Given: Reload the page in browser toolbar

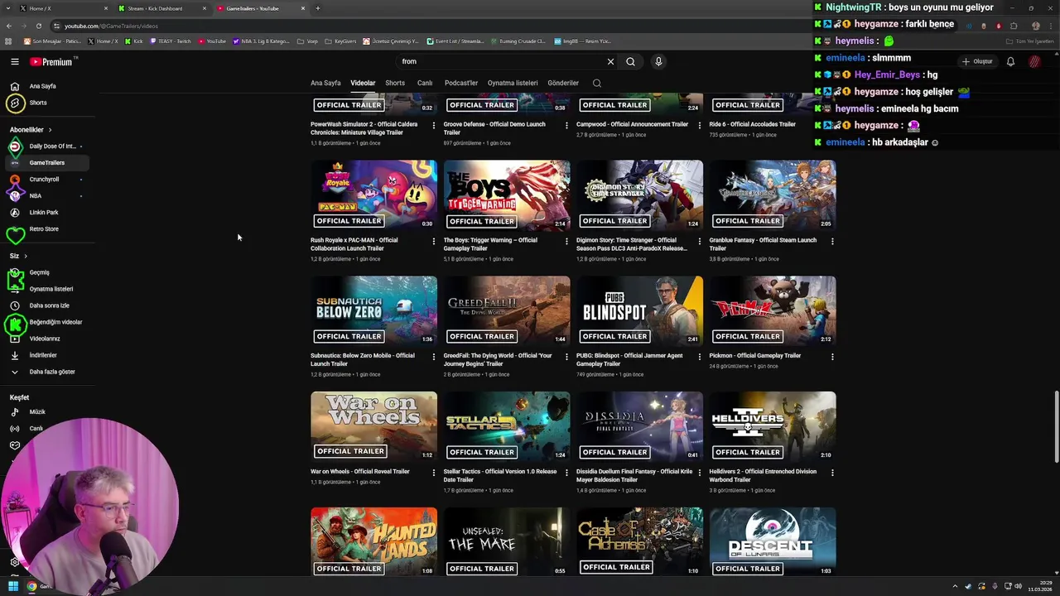Looking at the screenshot, I should [38, 26].
